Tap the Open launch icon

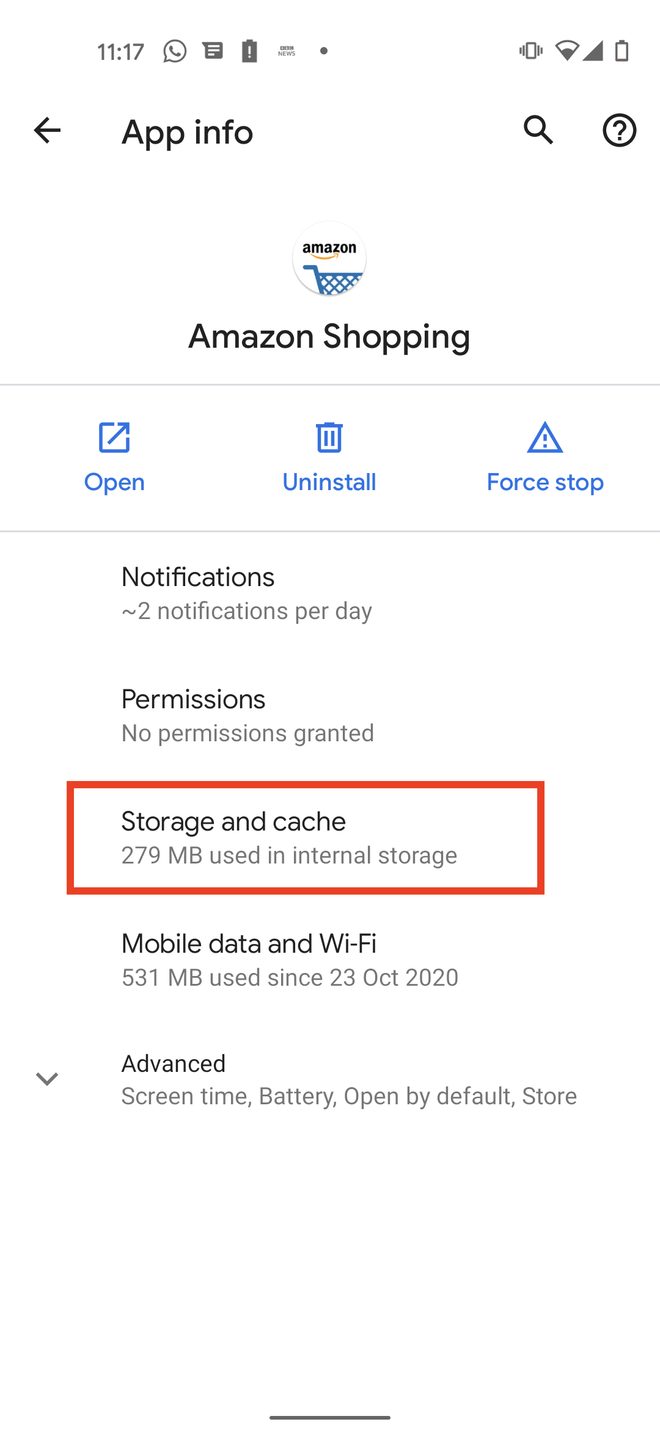click(x=114, y=438)
